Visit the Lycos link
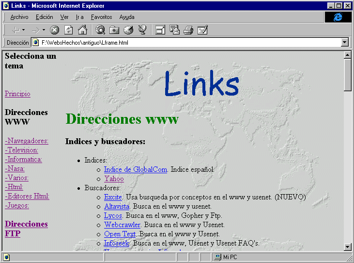 point(113,215)
